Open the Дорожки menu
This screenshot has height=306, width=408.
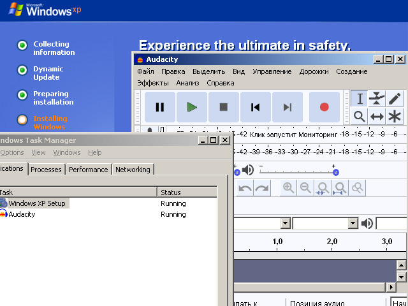tap(314, 71)
